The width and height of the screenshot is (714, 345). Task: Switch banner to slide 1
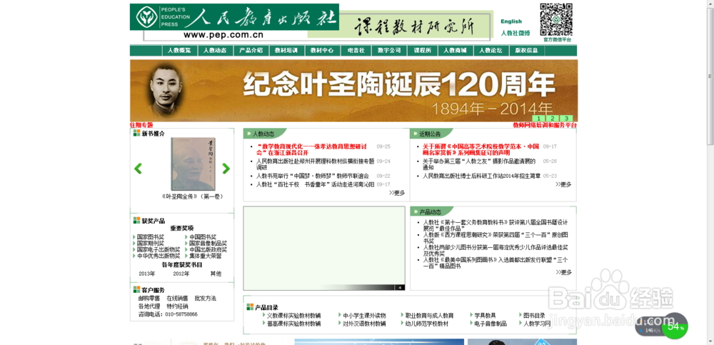[x=538, y=119]
